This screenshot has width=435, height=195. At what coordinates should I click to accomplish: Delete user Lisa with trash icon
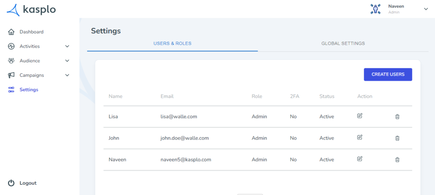(397, 117)
